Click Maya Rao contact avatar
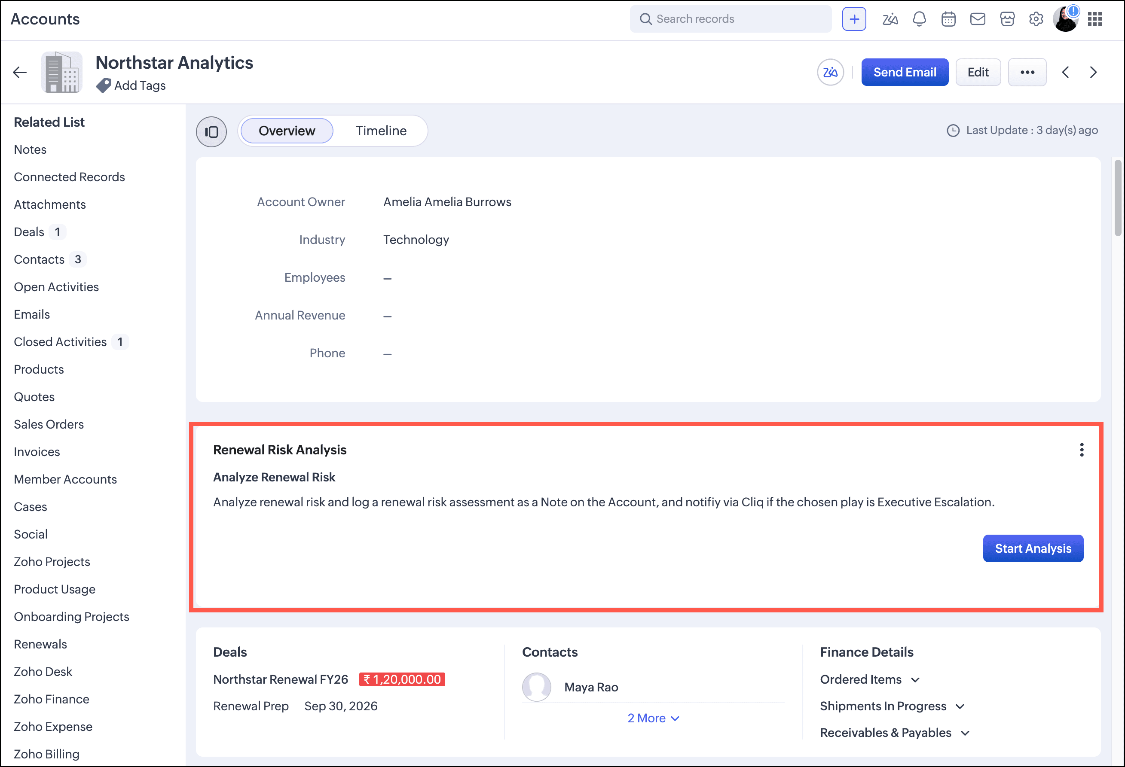This screenshot has width=1125, height=767. (536, 687)
